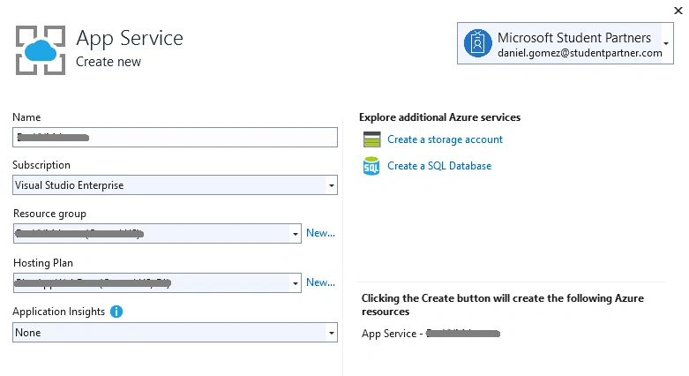Create a New resource group
The width and height of the screenshot is (689, 376).
pyautogui.click(x=320, y=233)
